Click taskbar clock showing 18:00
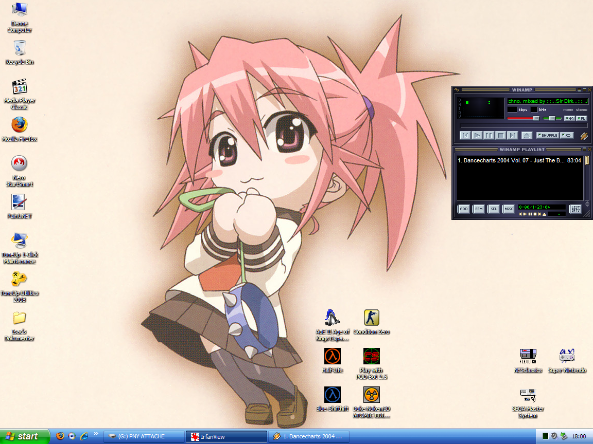Screen dimensions: 593x444 point(579,436)
